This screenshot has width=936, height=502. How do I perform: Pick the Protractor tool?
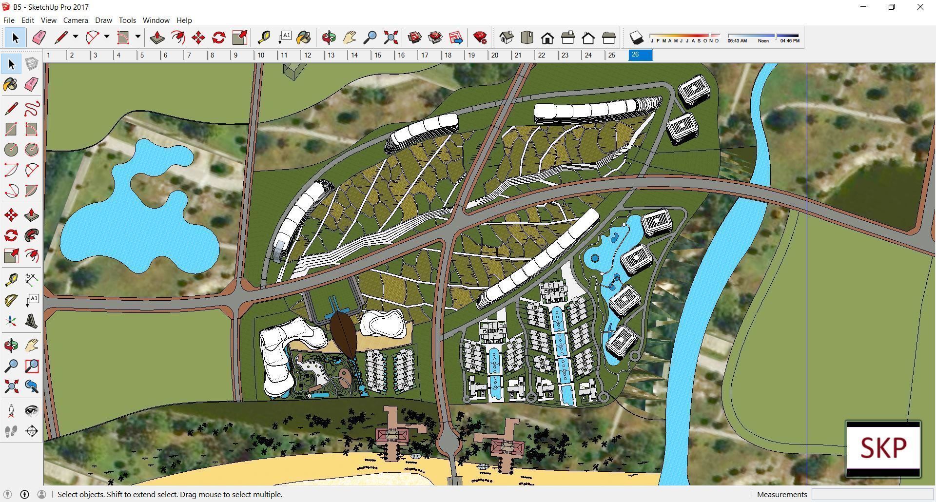[11, 300]
